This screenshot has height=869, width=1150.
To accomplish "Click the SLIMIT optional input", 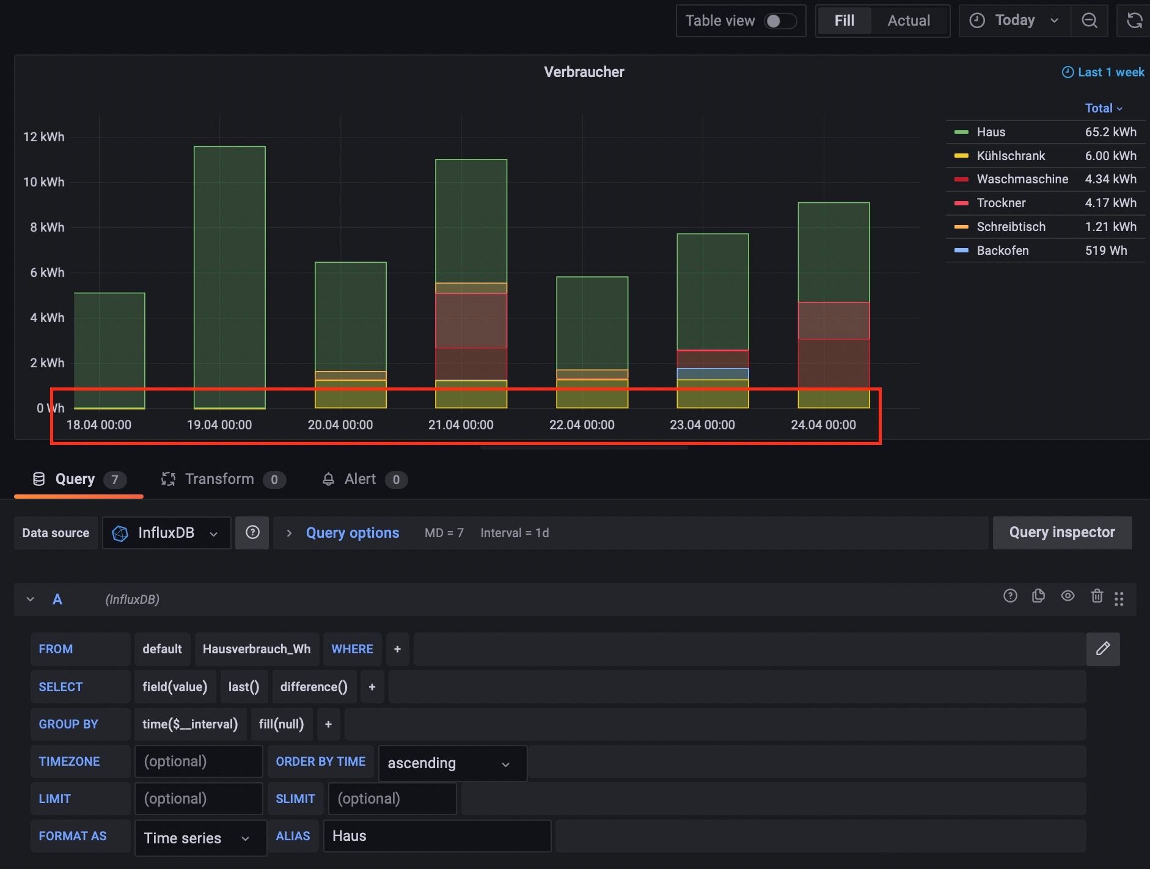I will (392, 799).
